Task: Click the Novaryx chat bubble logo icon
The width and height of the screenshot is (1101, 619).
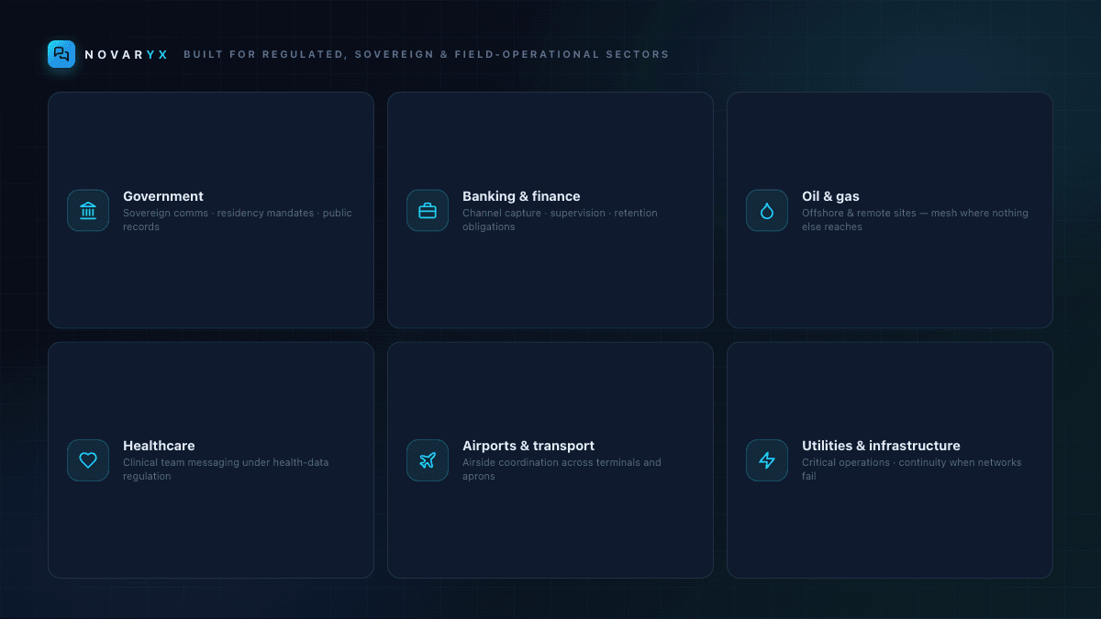Action: (x=61, y=54)
